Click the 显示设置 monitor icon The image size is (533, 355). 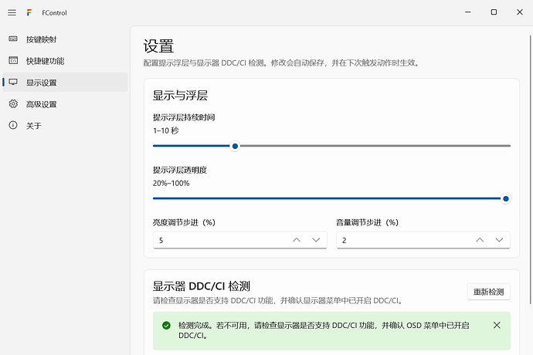click(13, 82)
